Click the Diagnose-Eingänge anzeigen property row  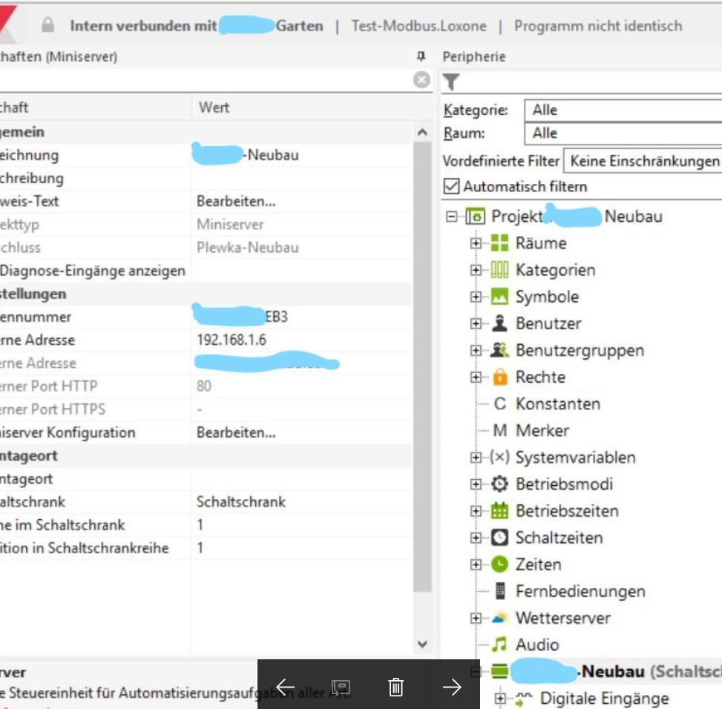(206, 271)
